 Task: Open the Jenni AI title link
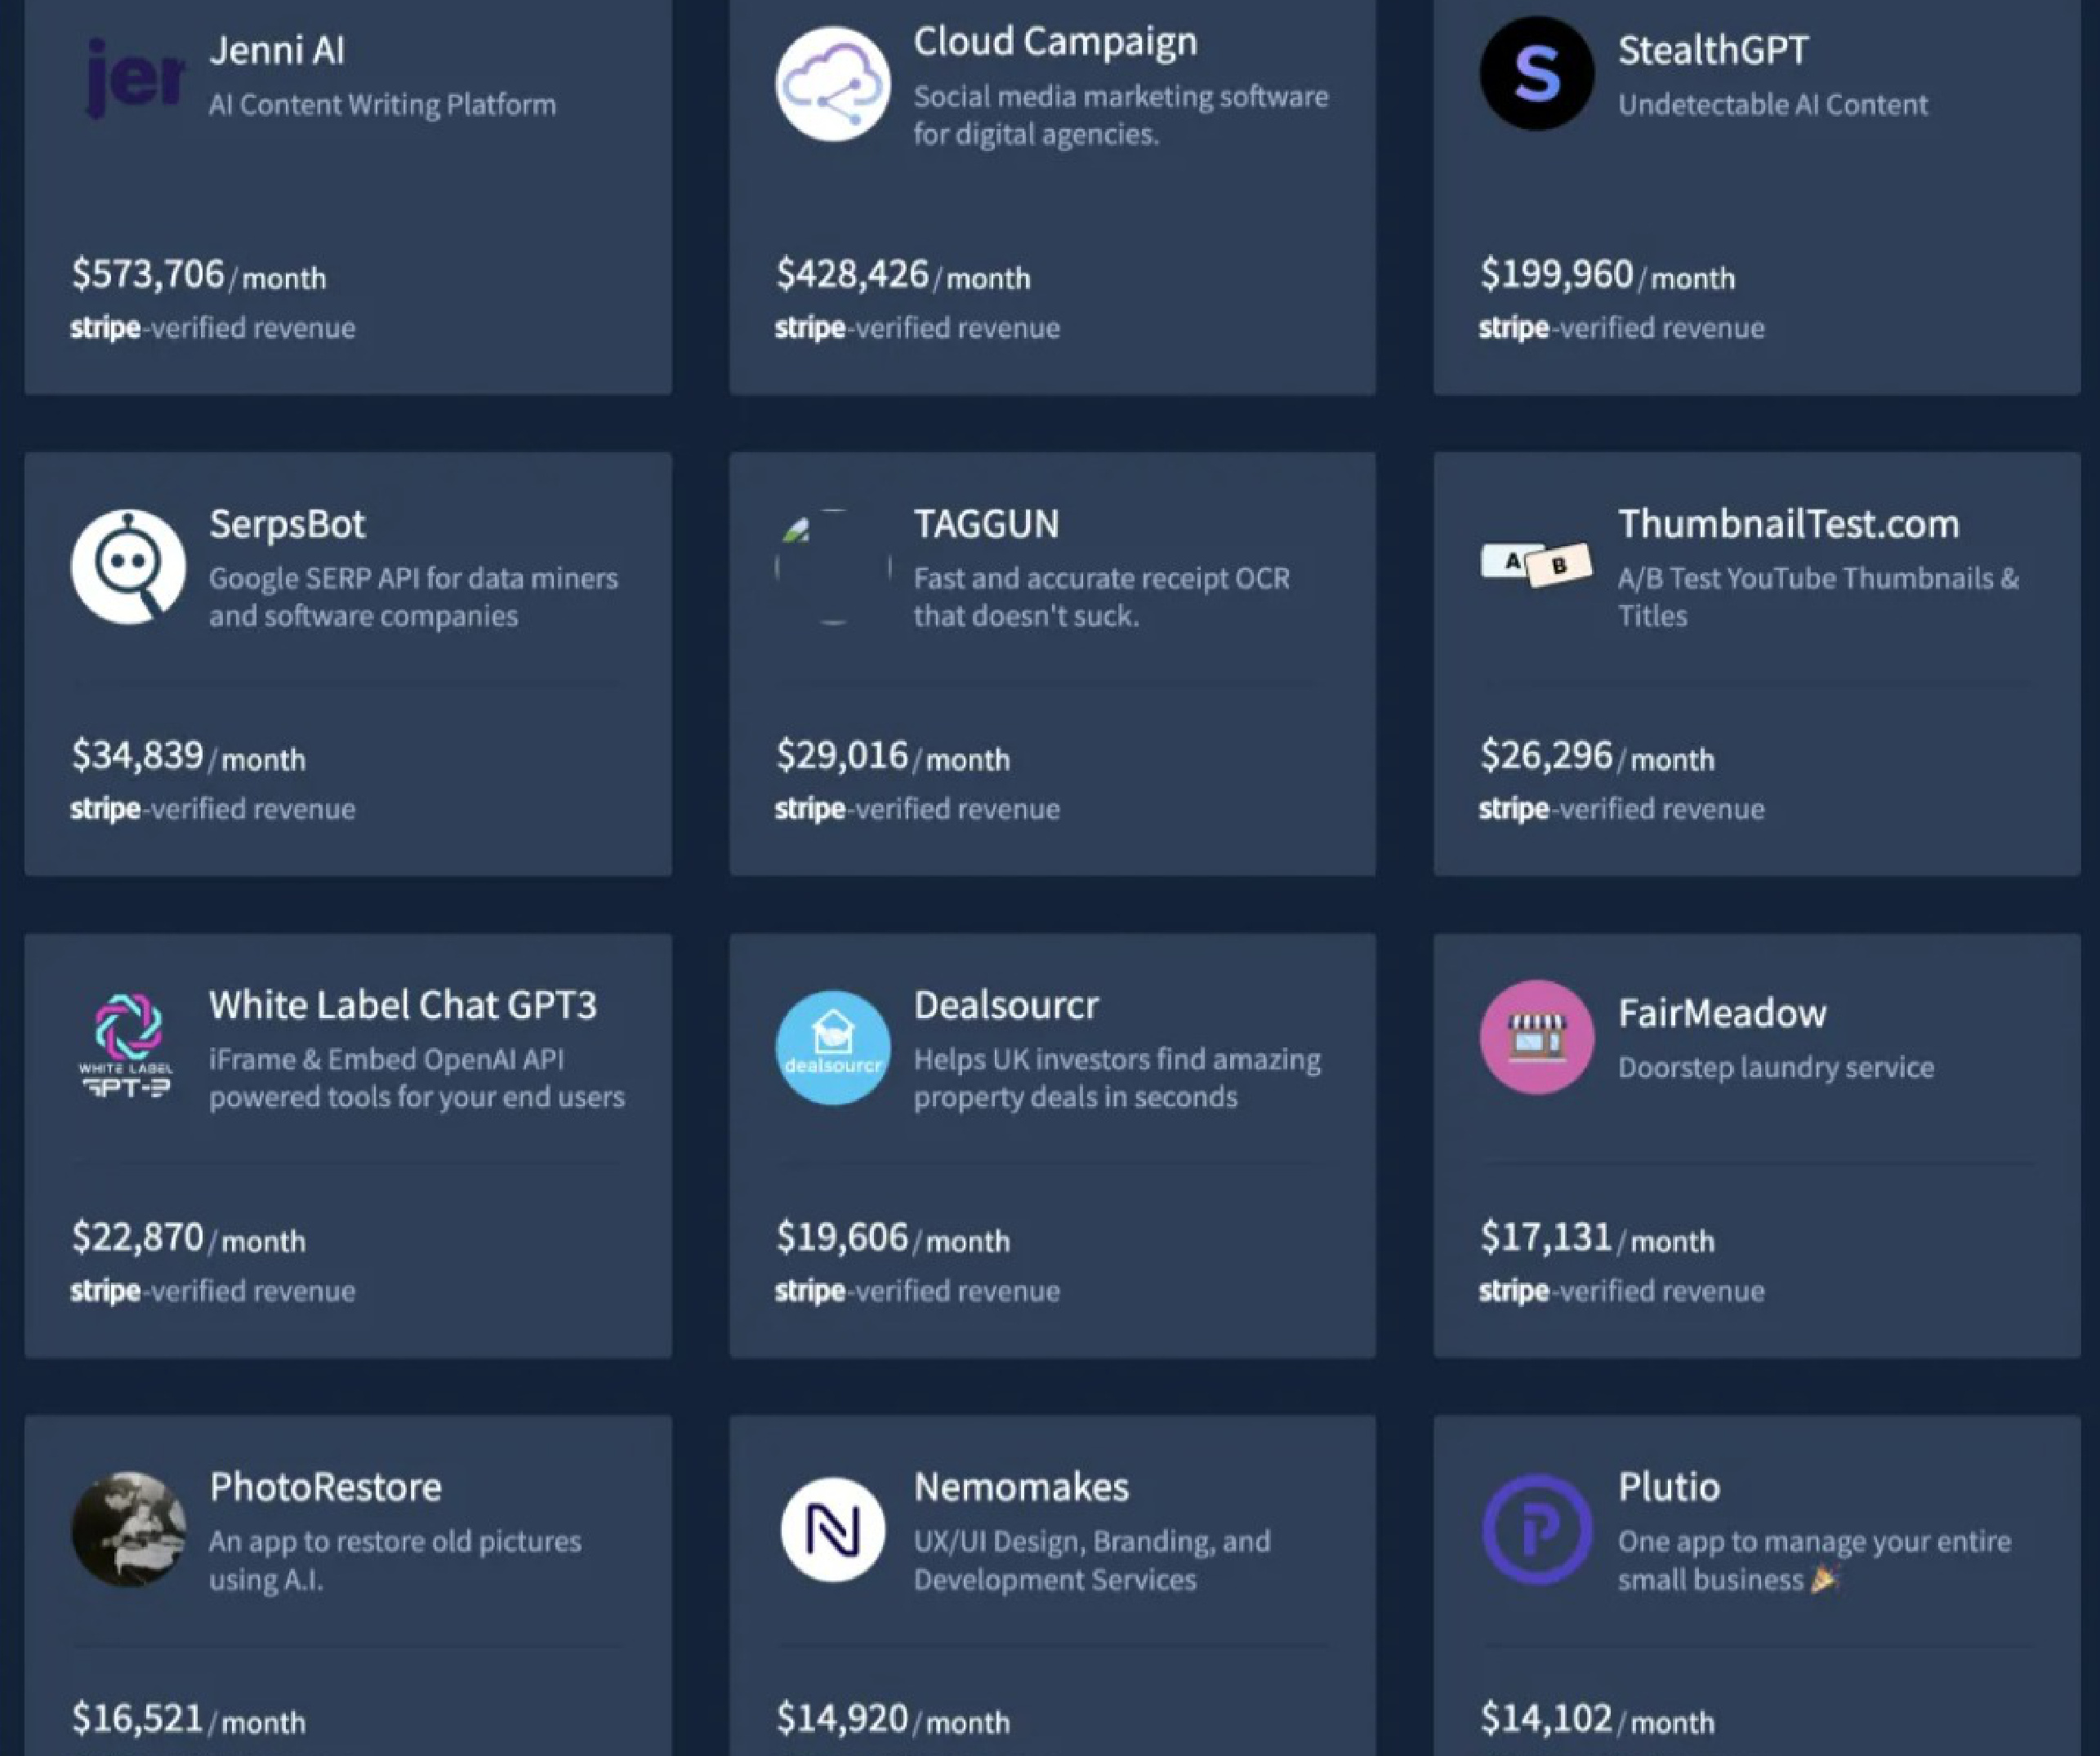pyautogui.click(x=277, y=51)
